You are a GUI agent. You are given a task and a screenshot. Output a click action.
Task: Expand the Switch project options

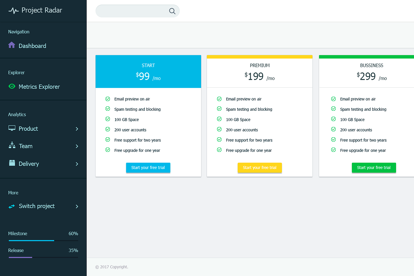[x=77, y=206]
